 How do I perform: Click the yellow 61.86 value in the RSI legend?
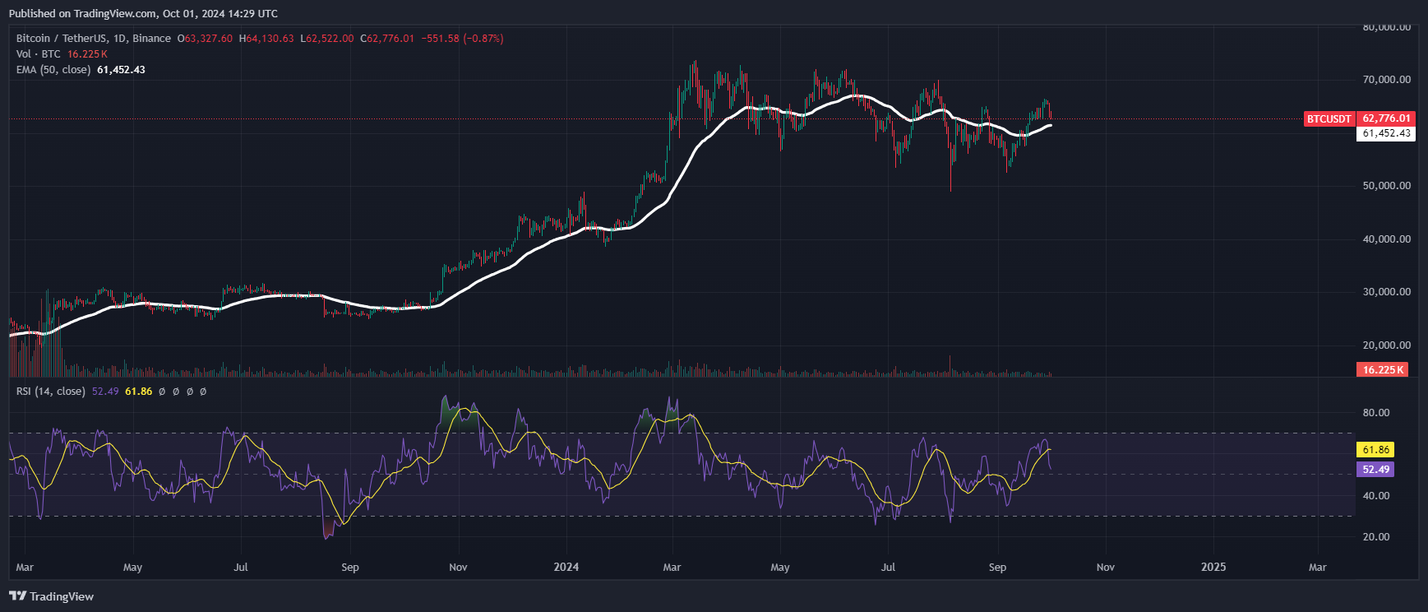click(139, 392)
